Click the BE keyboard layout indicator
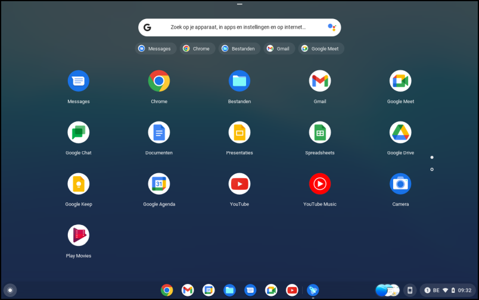This screenshot has height=300, width=479. pyautogui.click(x=436, y=290)
